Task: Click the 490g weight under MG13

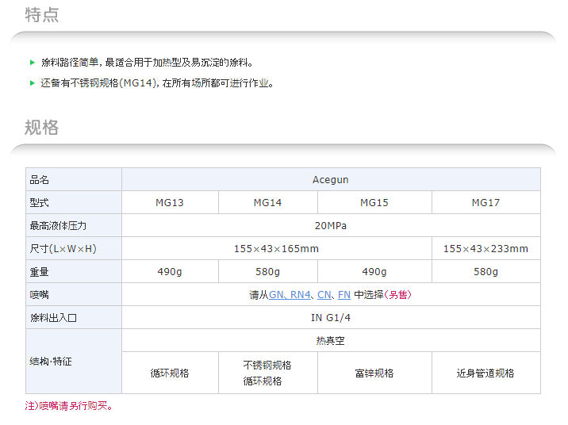Action: [x=170, y=271]
